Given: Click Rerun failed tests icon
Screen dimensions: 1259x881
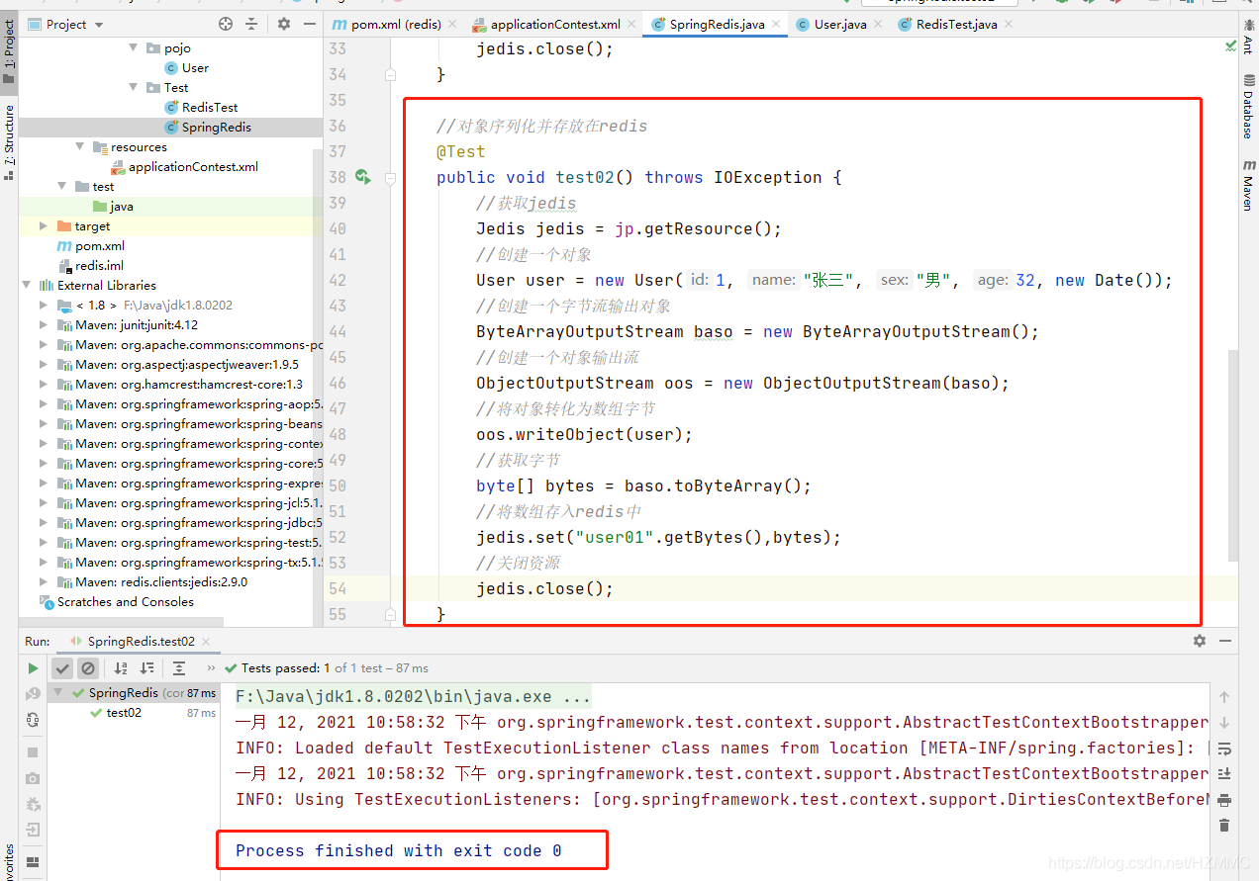Looking at the screenshot, I should (x=33, y=694).
